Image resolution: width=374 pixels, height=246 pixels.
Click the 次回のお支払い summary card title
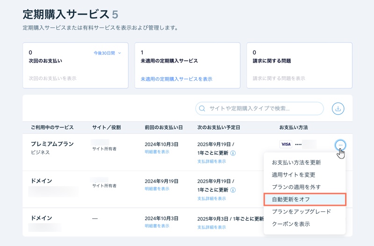click(x=45, y=61)
